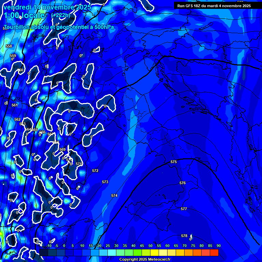Click the 572 geopotential contour label
This screenshot has height=262, width=262.
click(95, 171)
